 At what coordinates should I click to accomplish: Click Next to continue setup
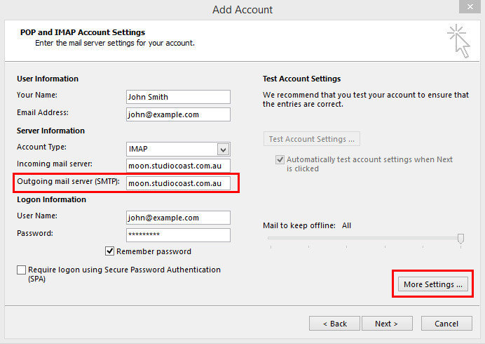pyautogui.click(x=387, y=324)
